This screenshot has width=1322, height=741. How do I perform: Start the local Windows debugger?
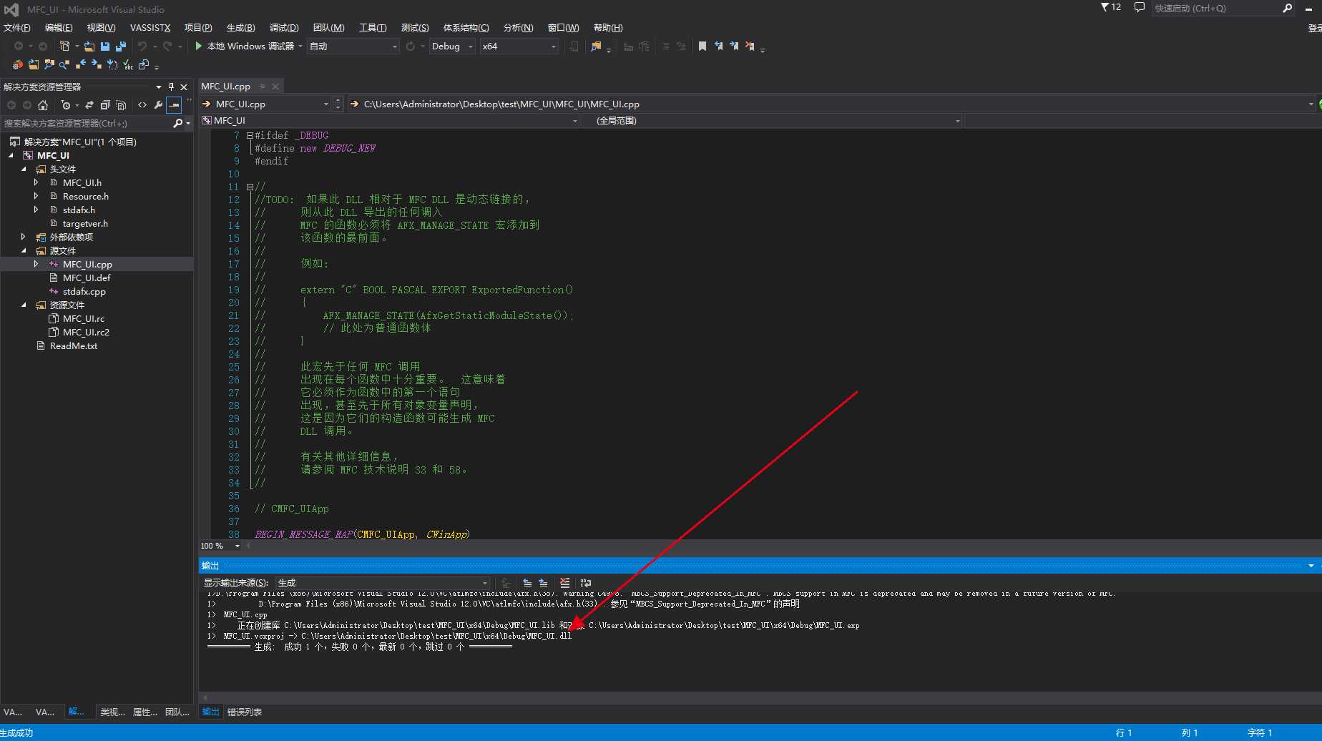[245, 46]
